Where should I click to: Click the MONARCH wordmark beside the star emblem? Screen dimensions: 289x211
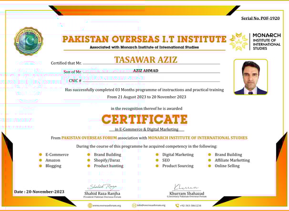click(267, 35)
